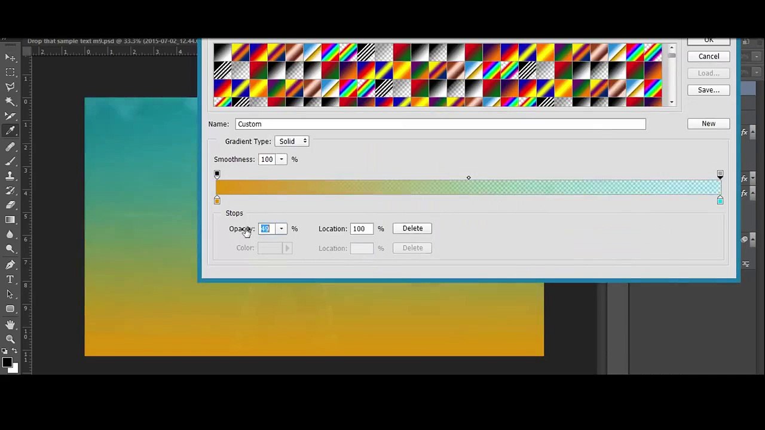Select the right opacity stop above gradient

(720, 174)
